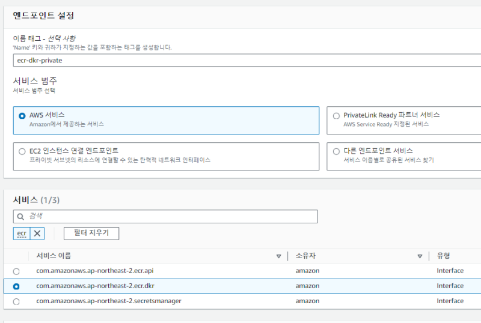Click the 서비스 검색 search box

(168, 216)
